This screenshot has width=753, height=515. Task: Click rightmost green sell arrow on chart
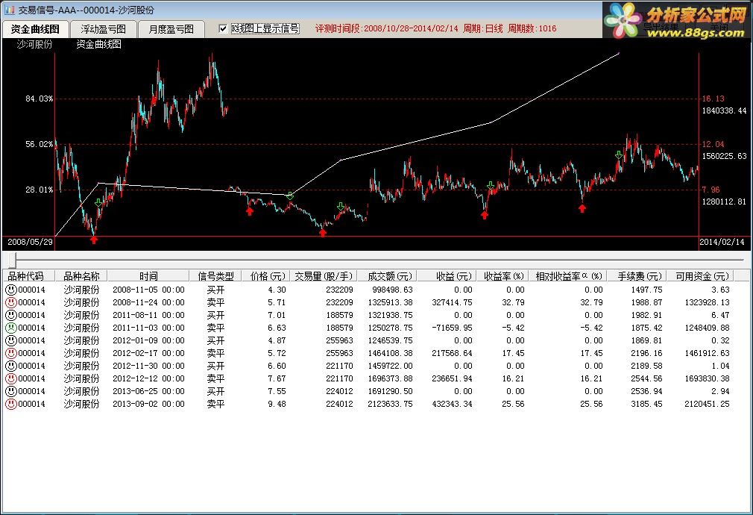pyautogui.click(x=619, y=154)
